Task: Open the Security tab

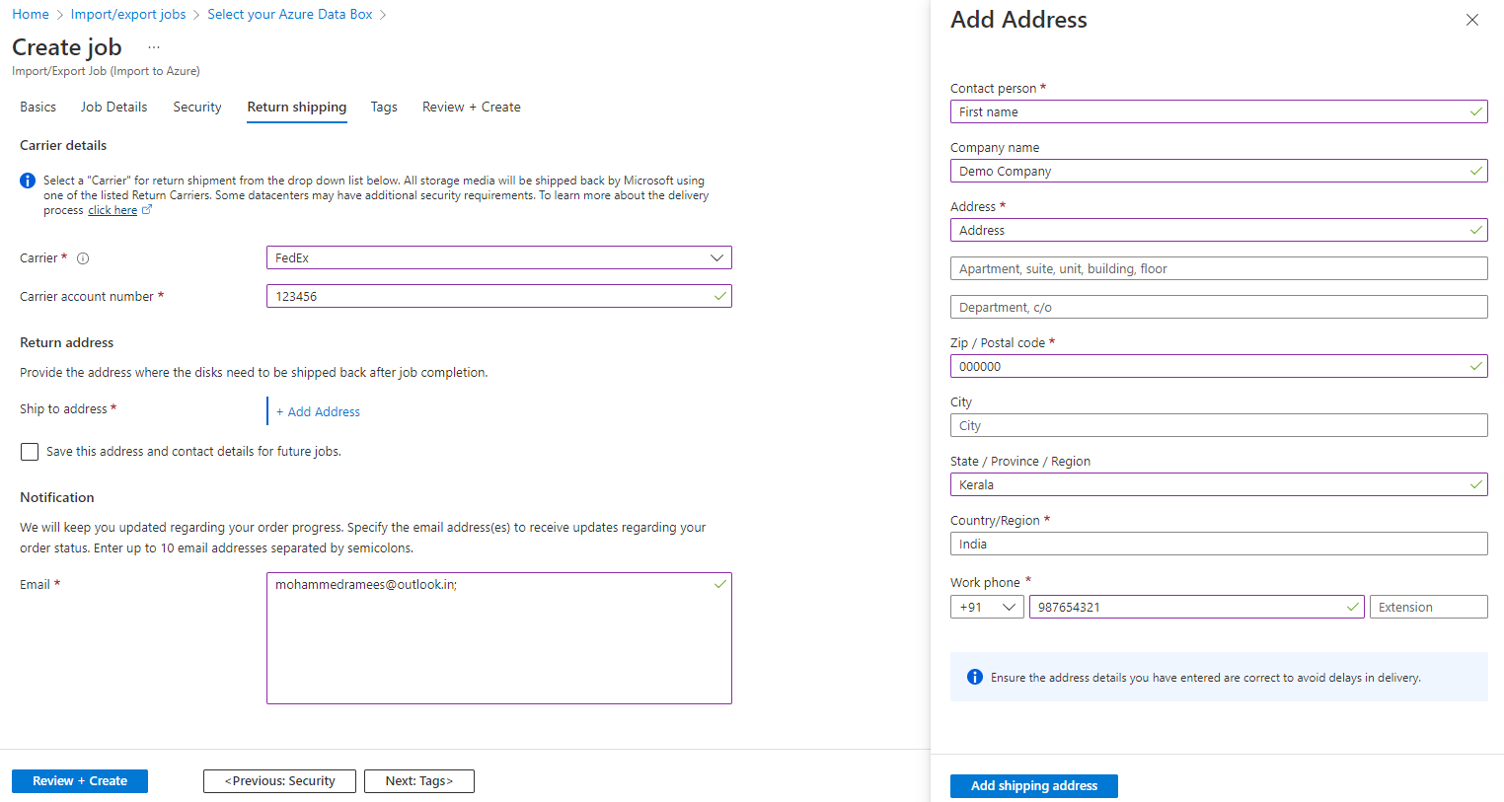Action: 197,107
